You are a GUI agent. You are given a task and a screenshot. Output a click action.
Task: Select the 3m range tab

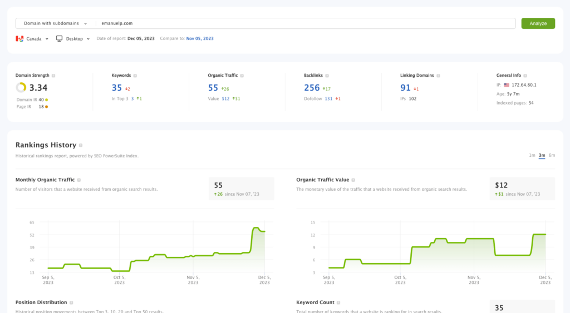(542, 155)
